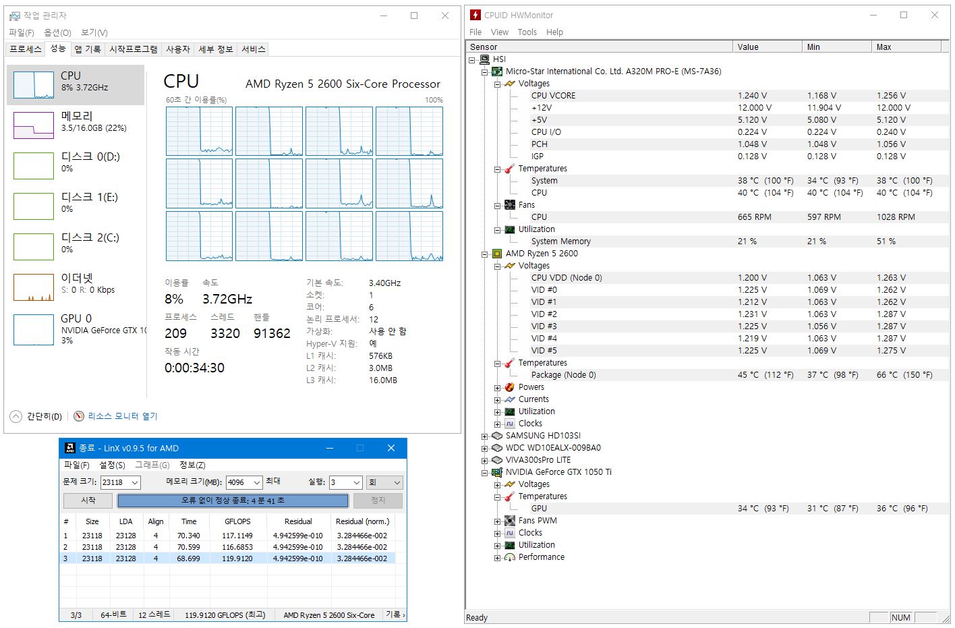The image size is (955, 628).
Task: Click the Fans PWM icon under NVIDIA GPU
Action: [510, 521]
